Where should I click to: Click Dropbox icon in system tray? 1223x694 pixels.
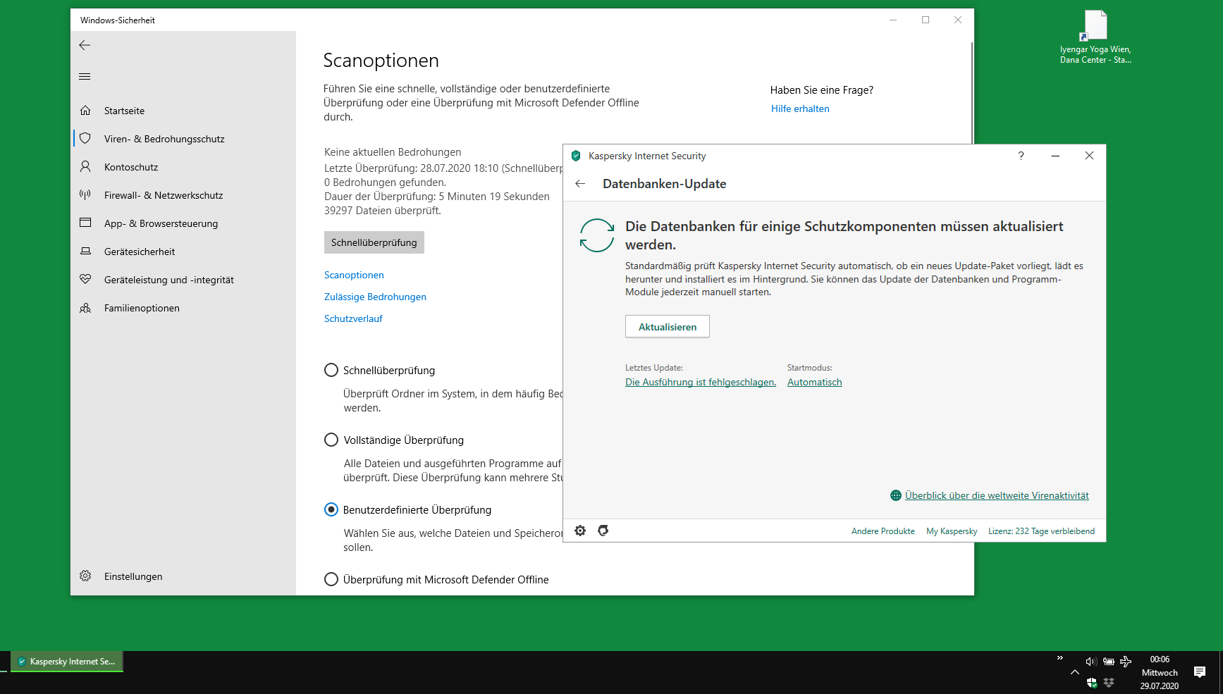1109,682
